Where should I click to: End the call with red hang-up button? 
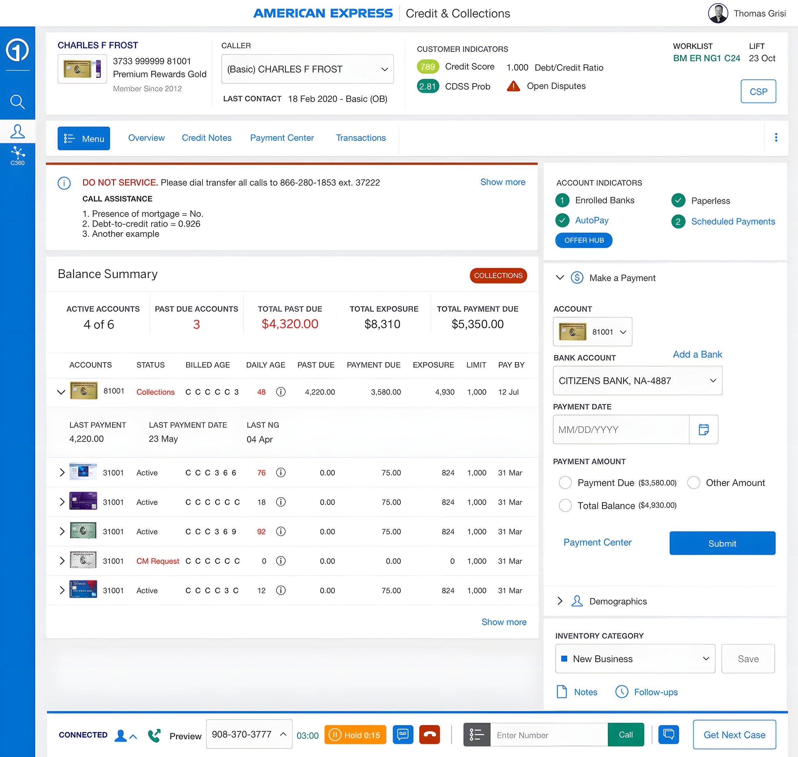point(429,734)
